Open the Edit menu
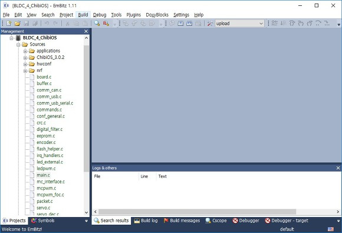The width and height of the screenshot is (342, 233). pos(18,15)
